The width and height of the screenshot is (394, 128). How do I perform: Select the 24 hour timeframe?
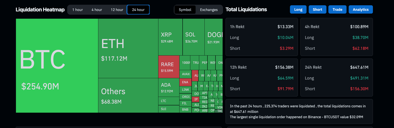pyautogui.click(x=138, y=10)
